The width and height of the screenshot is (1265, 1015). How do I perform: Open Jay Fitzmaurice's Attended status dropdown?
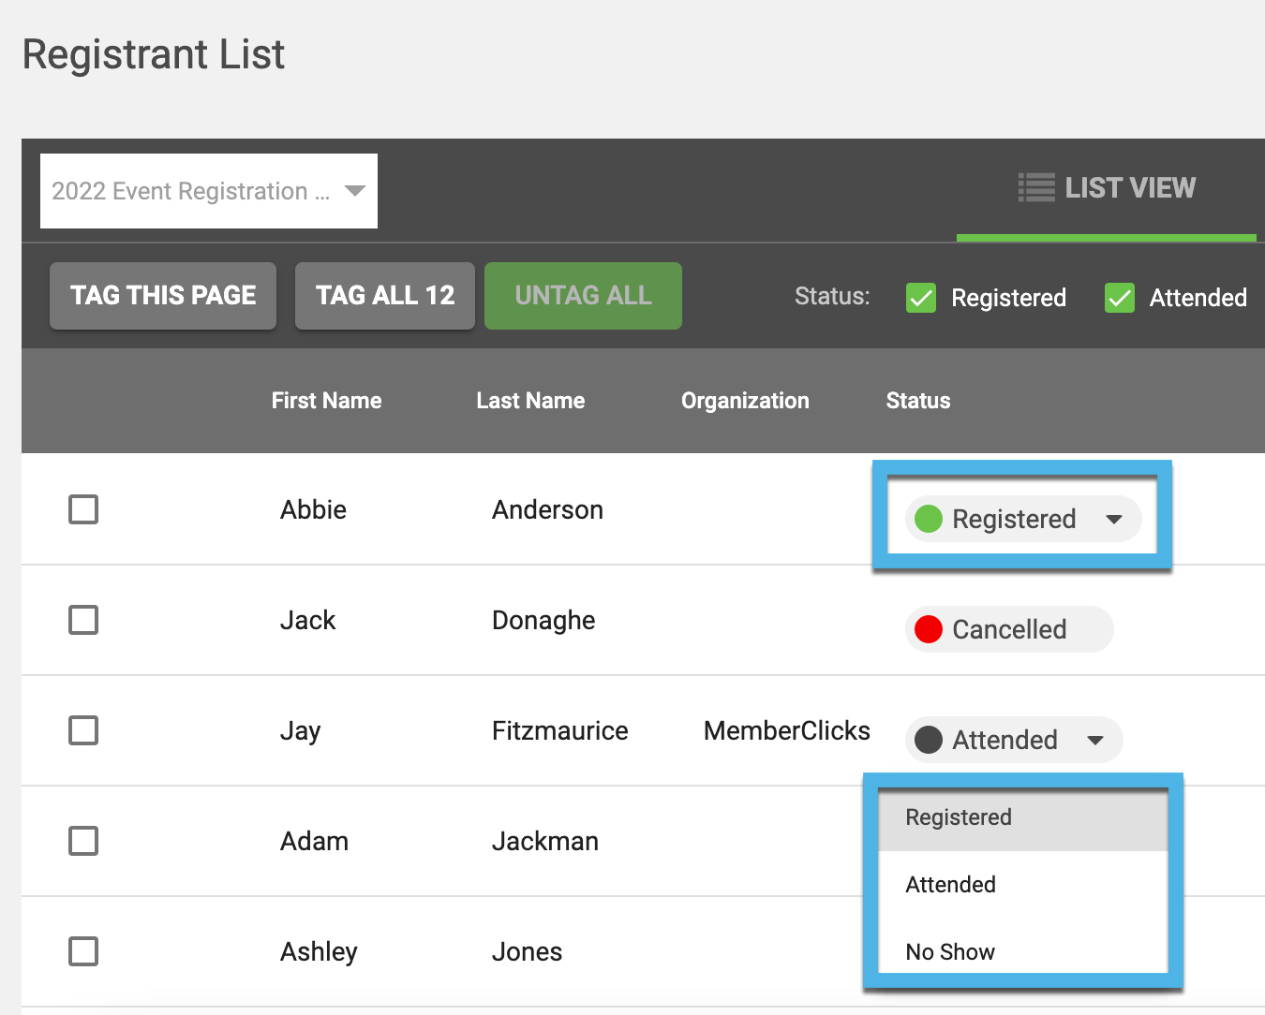click(x=1014, y=740)
